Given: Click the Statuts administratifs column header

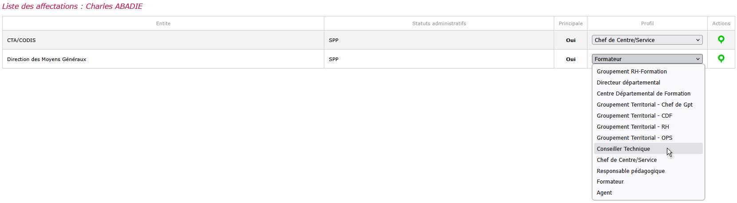Looking at the screenshot, I should (x=439, y=23).
